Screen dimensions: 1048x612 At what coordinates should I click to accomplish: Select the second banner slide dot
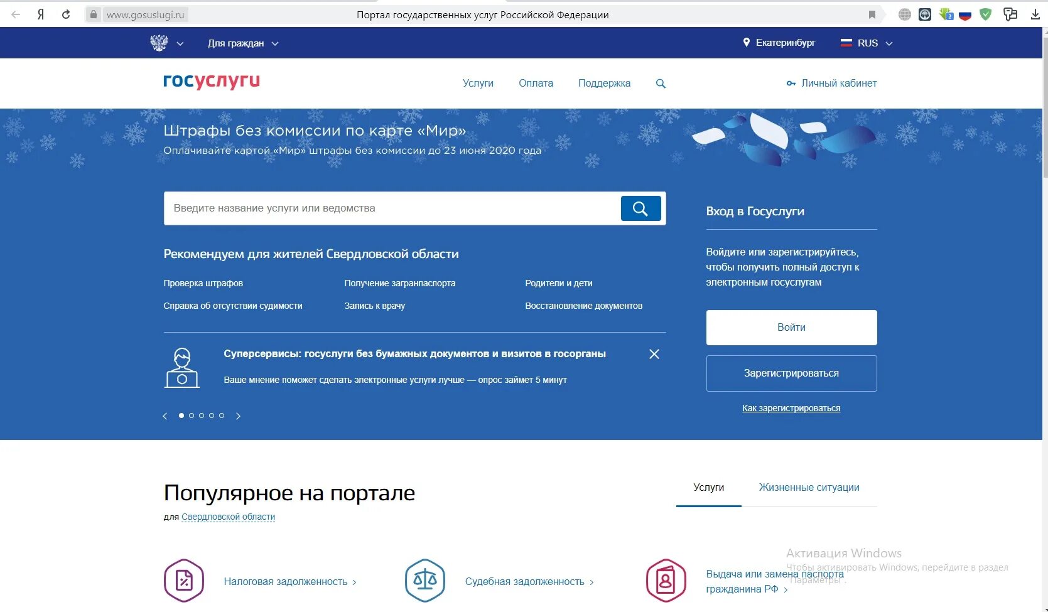coord(192,416)
